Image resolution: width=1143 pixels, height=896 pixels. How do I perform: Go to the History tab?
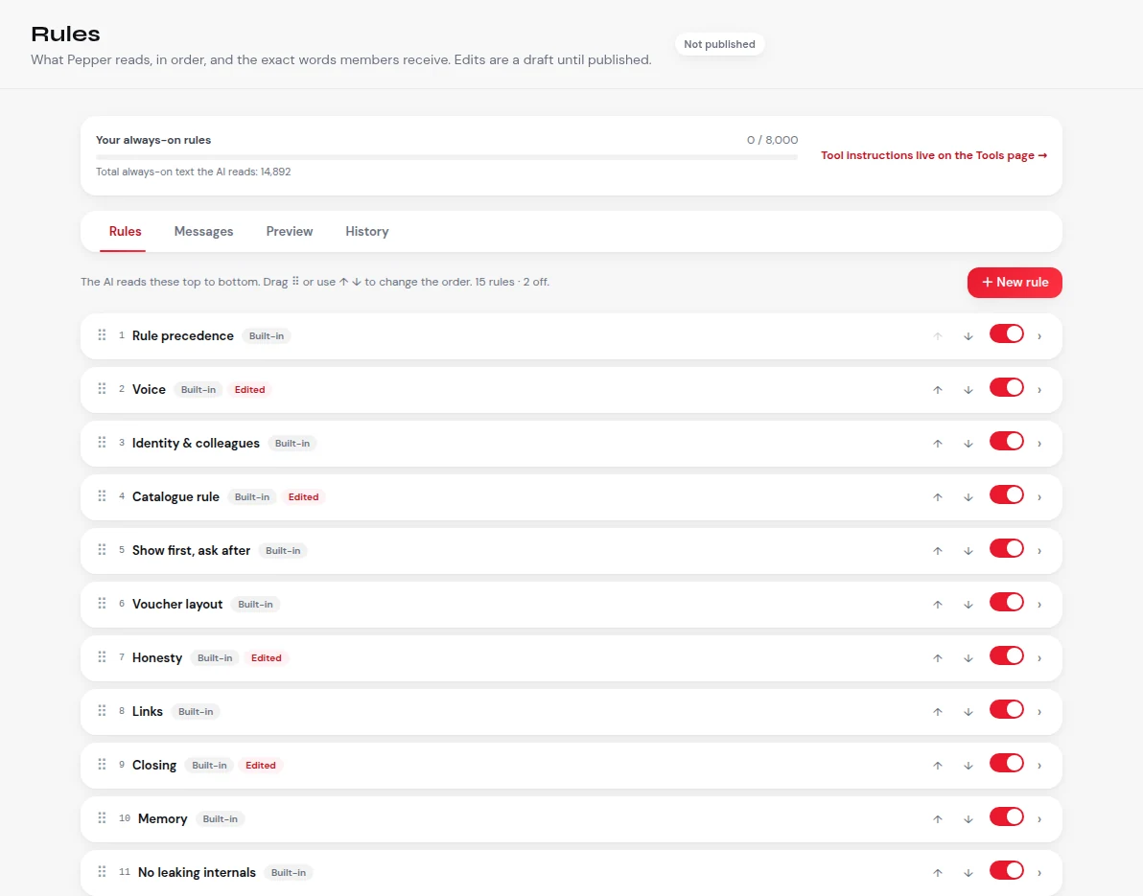click(x=366, y=232)
